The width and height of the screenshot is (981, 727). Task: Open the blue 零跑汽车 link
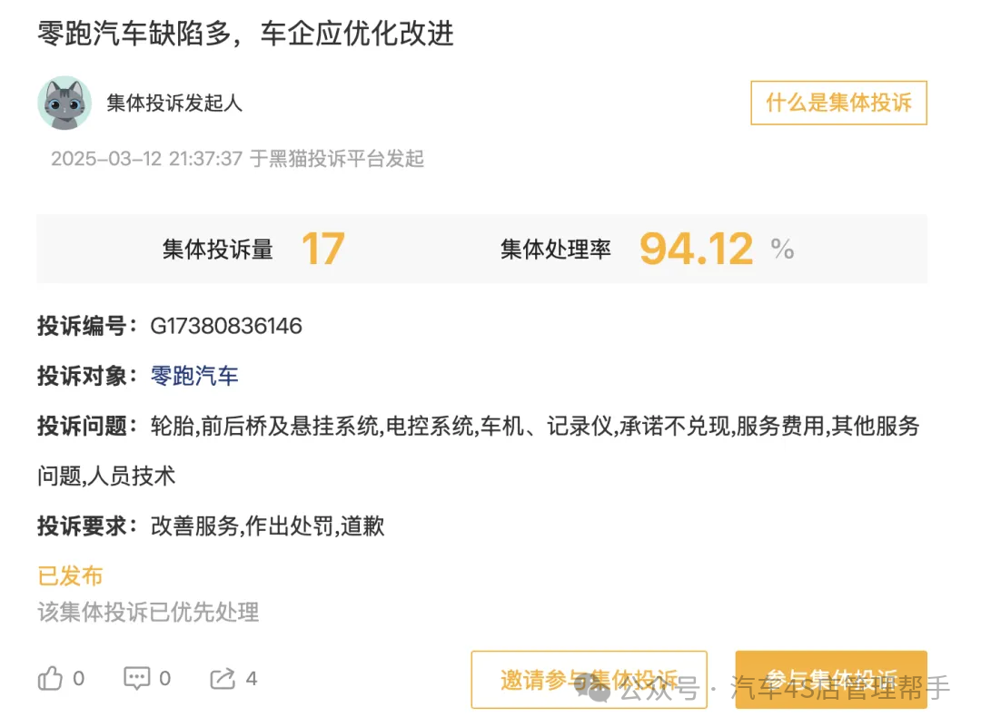click(x=194, y=376)
